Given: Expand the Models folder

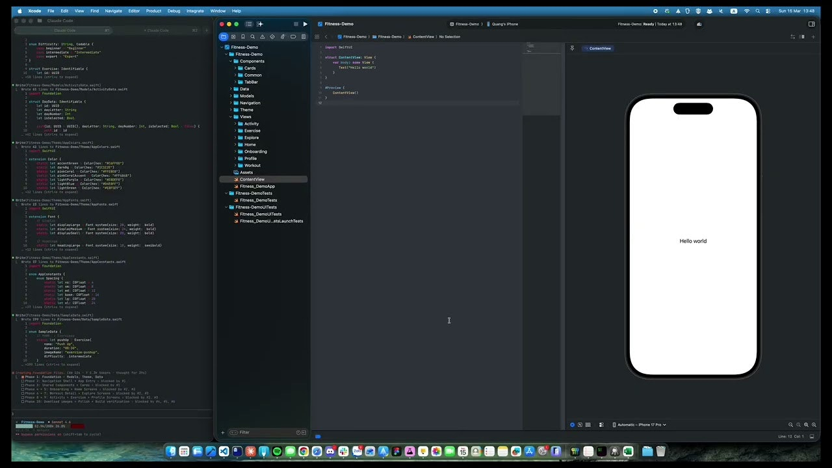Looking at the screenshot, I should tap(230, 96).
